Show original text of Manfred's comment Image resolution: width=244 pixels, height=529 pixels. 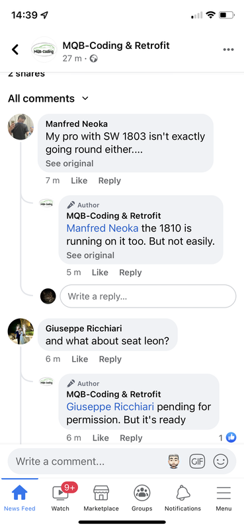[x=69, y=163]
